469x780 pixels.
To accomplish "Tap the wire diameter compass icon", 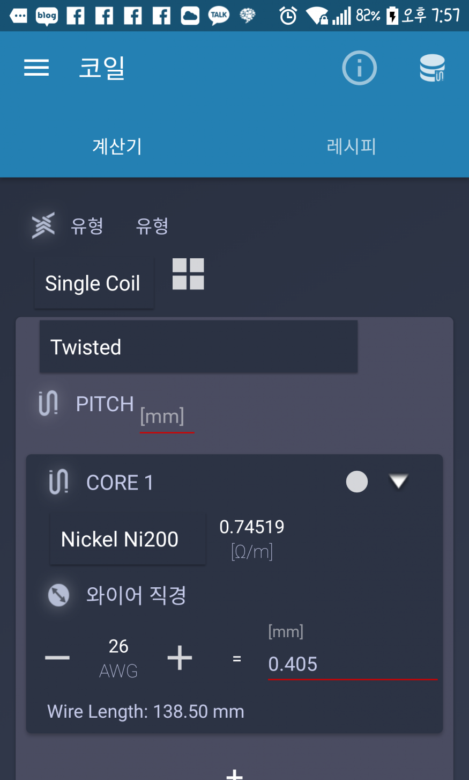I will pos(58,595).
